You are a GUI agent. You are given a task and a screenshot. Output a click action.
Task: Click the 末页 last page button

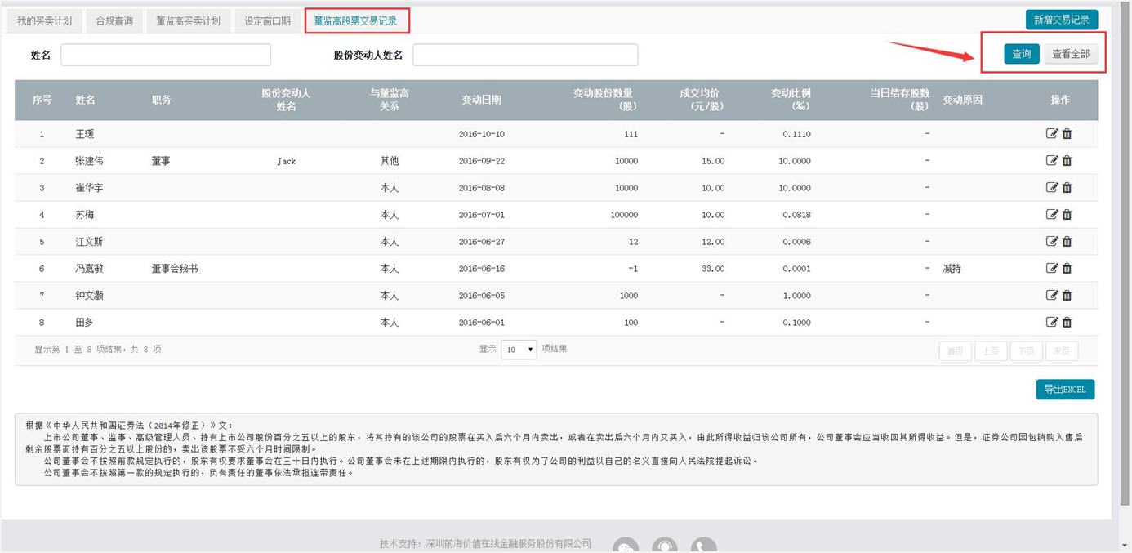click(1062, 351)
